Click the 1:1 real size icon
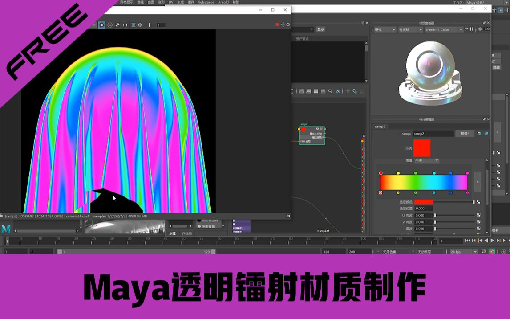Screen dimensions: 510x319 click(125, 25)
